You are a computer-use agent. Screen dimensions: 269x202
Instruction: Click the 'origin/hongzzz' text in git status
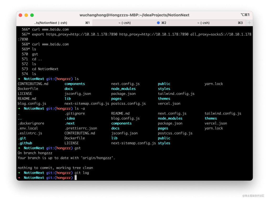point(98,158)
